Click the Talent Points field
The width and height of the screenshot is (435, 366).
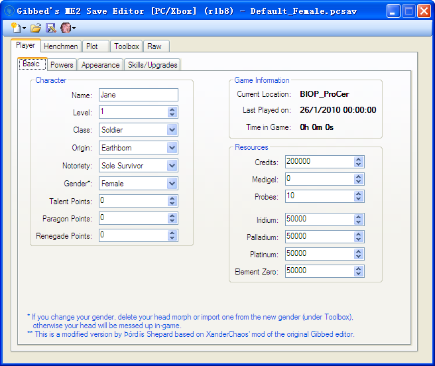tap(133, 201)
